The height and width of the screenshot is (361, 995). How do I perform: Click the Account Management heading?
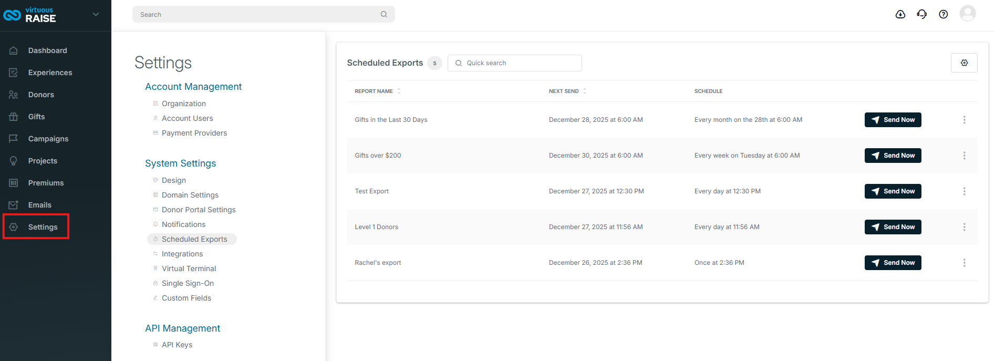coord(193,87)
